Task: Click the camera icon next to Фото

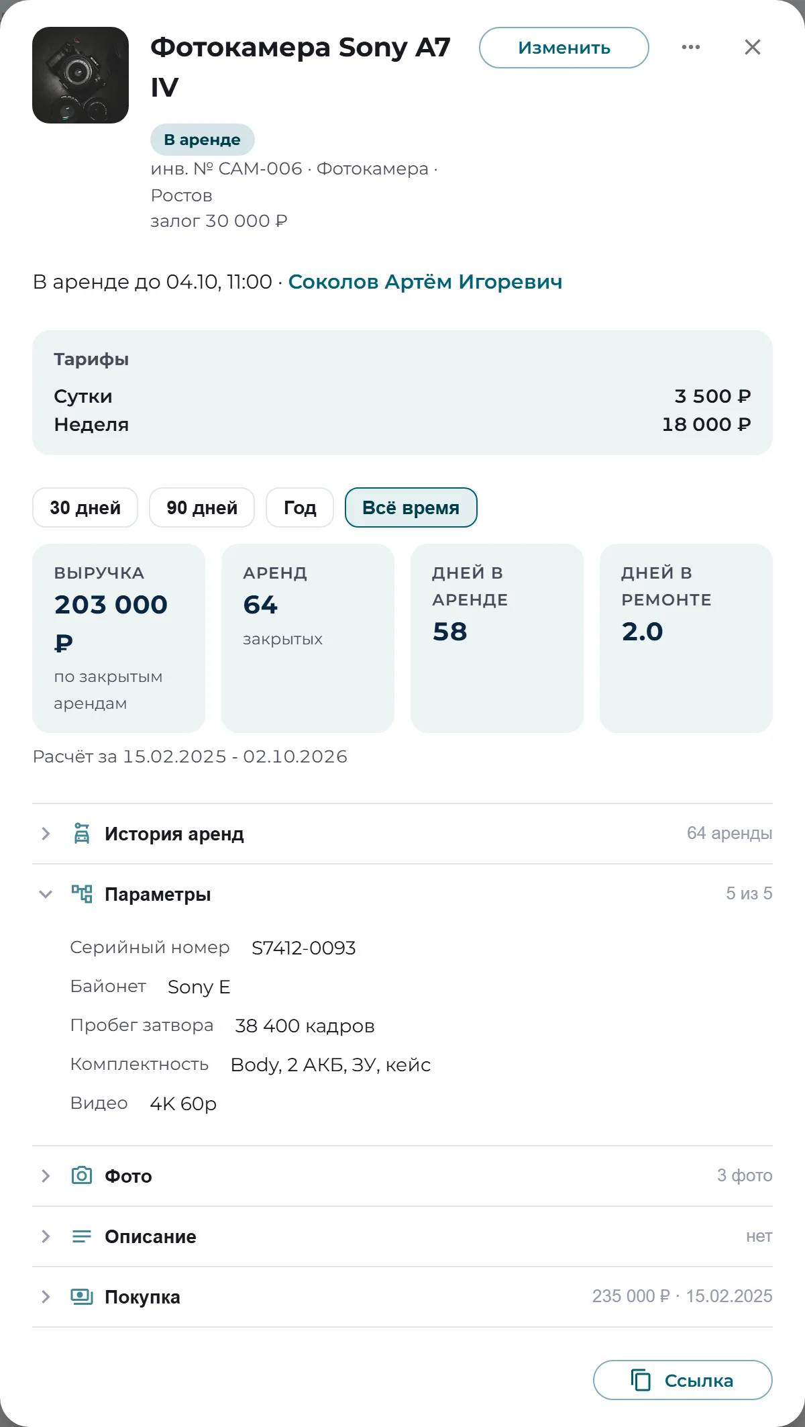Action: click(82, 1176)
